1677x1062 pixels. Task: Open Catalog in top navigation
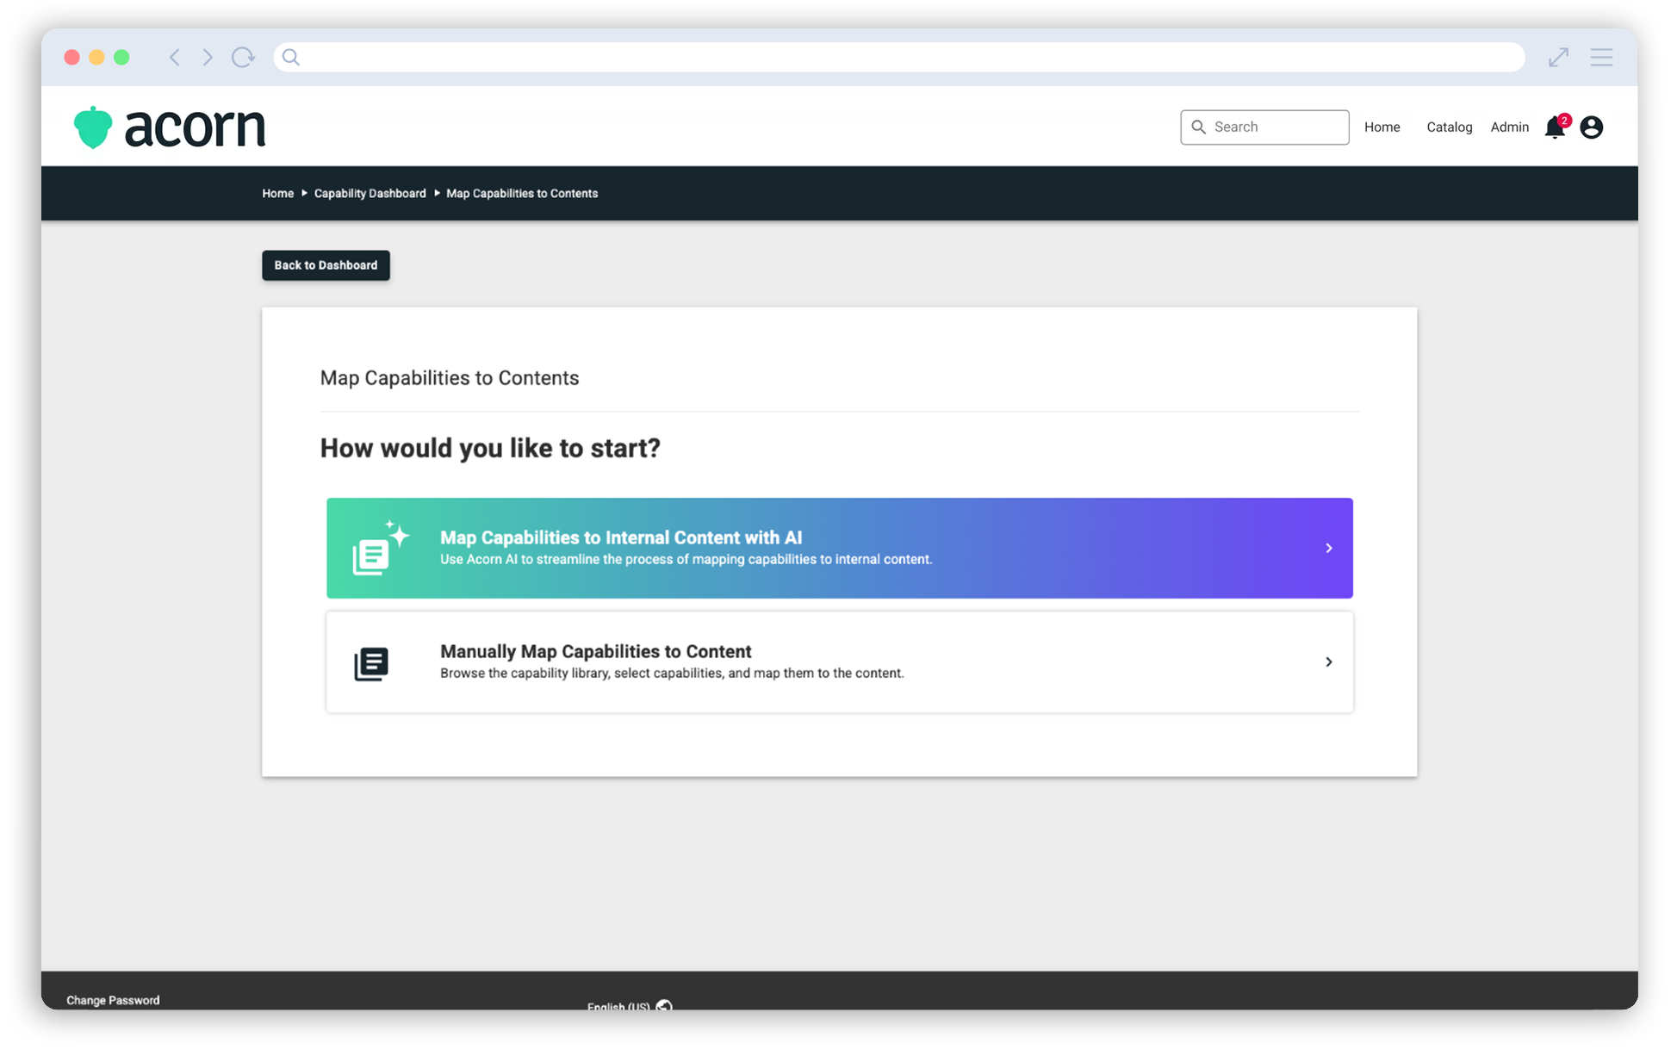pyautogui.click(x=1449, y=127)
